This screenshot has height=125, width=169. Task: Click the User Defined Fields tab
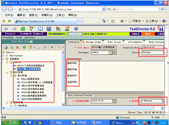tap(80, 95)
